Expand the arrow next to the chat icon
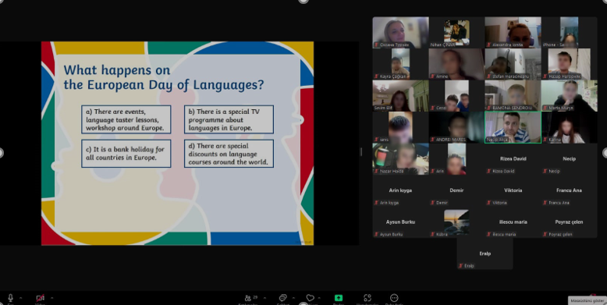The image size is (607, 305). (293, 298)
